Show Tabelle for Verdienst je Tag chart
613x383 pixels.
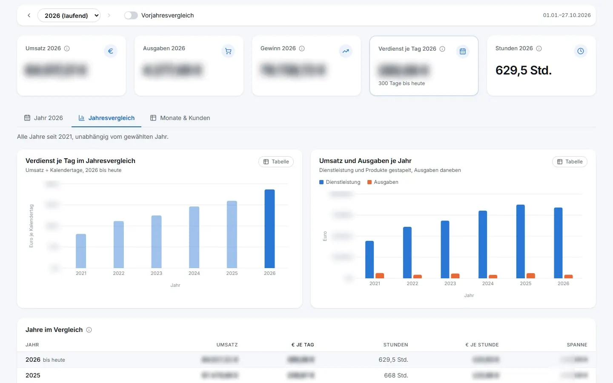(276, 162)
